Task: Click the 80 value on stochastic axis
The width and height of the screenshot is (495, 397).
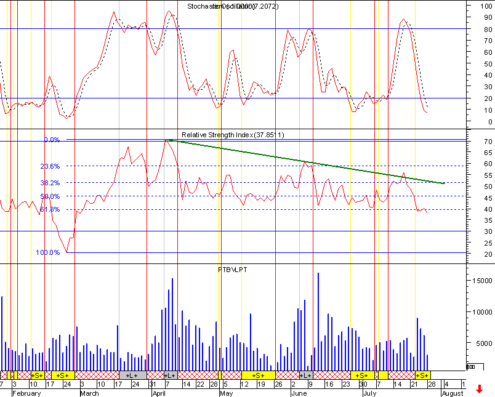Action: tap(488, 30)
